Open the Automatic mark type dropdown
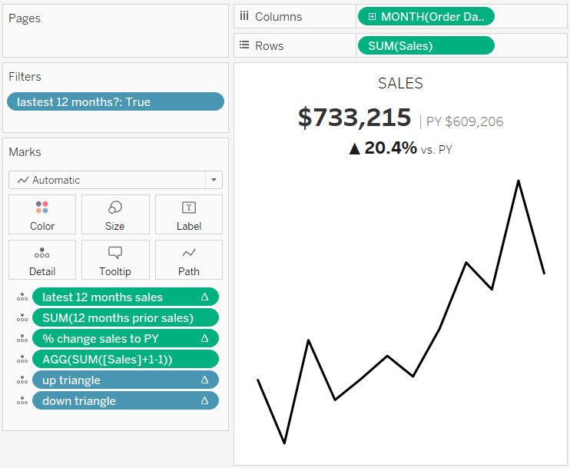570x468 pixels. (x=115, y=180)
